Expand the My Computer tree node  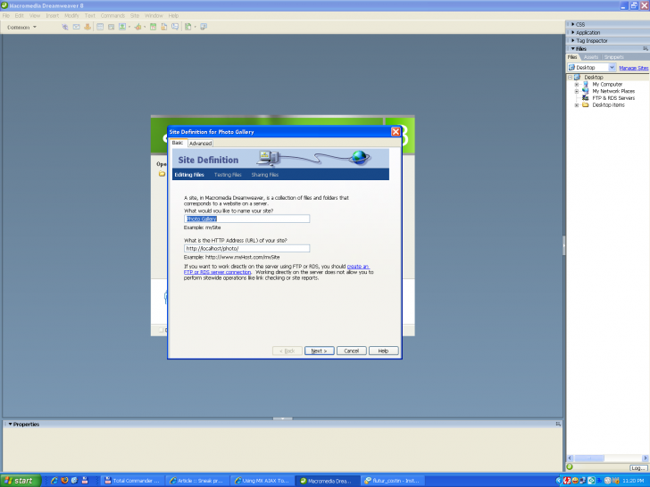click(x=577, y=85)
